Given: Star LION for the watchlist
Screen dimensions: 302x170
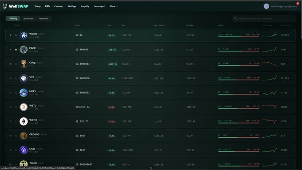Looking at the screenshot, I should pos(16,150).
